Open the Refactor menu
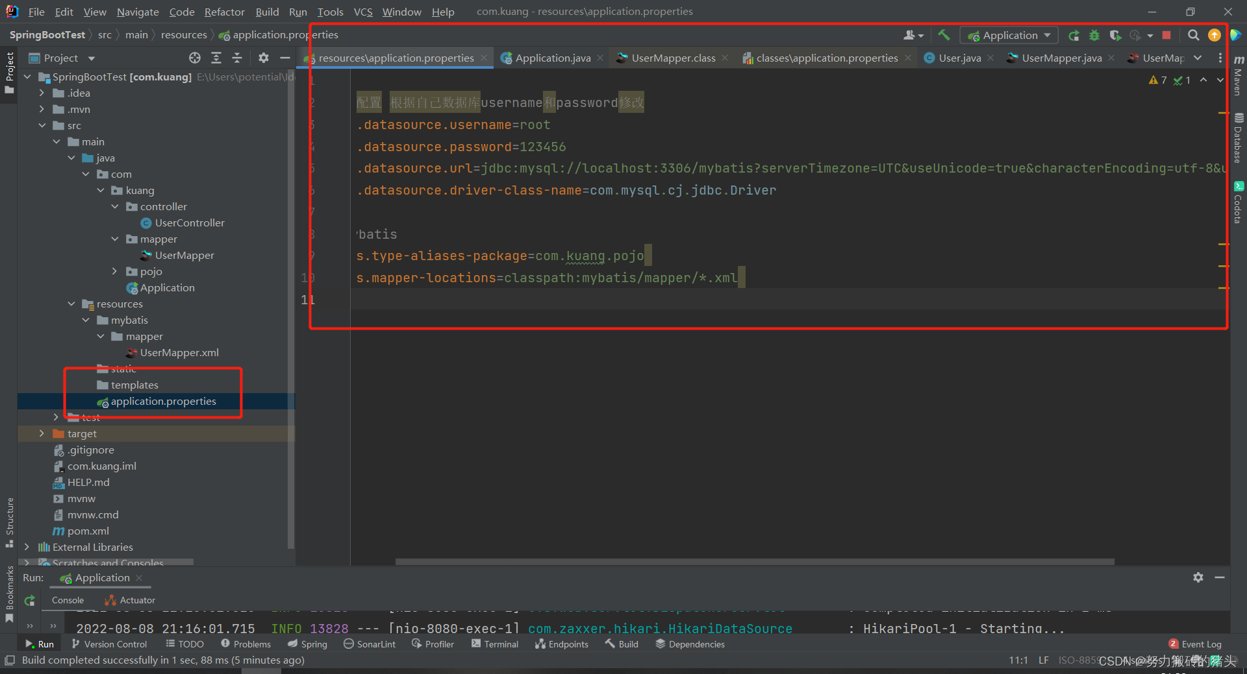 tap(224, 12)
